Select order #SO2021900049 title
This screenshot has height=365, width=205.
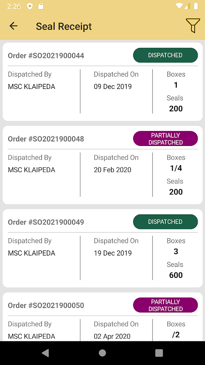(x=46, y=222)
